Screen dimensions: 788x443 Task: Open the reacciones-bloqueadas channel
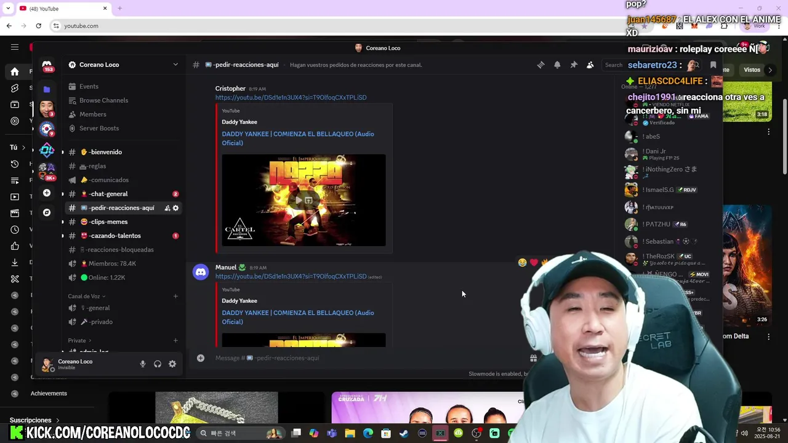123,250
